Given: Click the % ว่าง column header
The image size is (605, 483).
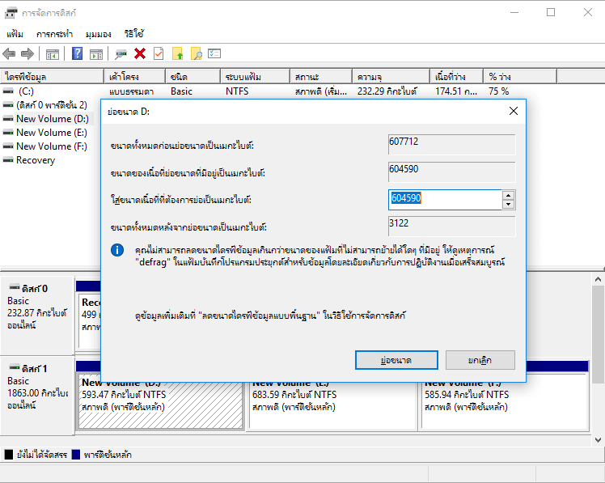Looking at the screenshot, I should (x=520, y=76).
